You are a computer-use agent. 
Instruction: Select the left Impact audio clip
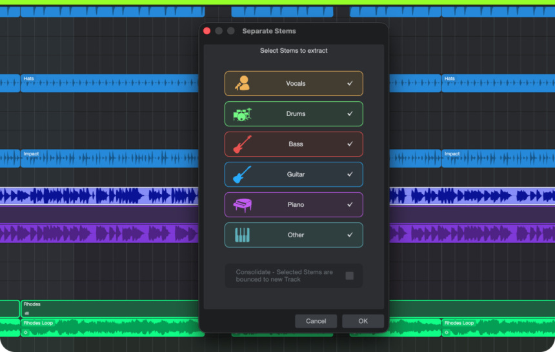(x=109, y=158)
